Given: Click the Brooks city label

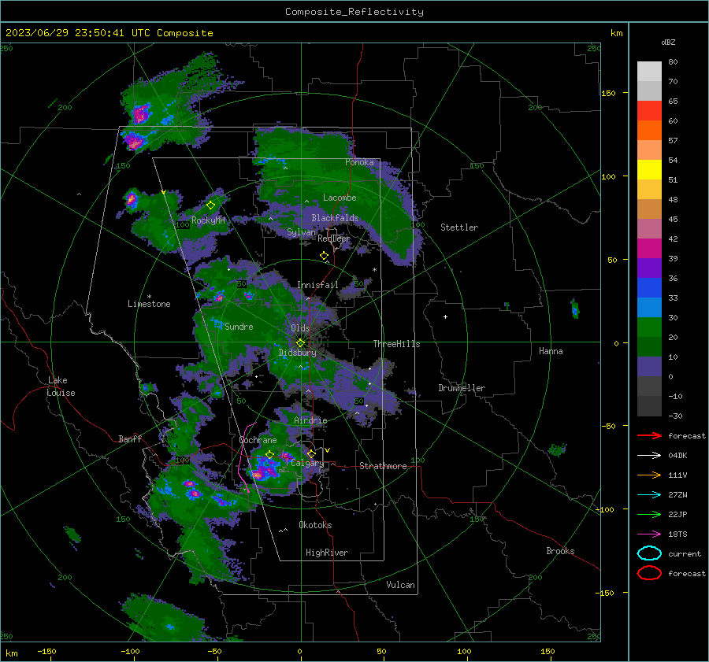Looking at the screenshot, I should (560, 551).
